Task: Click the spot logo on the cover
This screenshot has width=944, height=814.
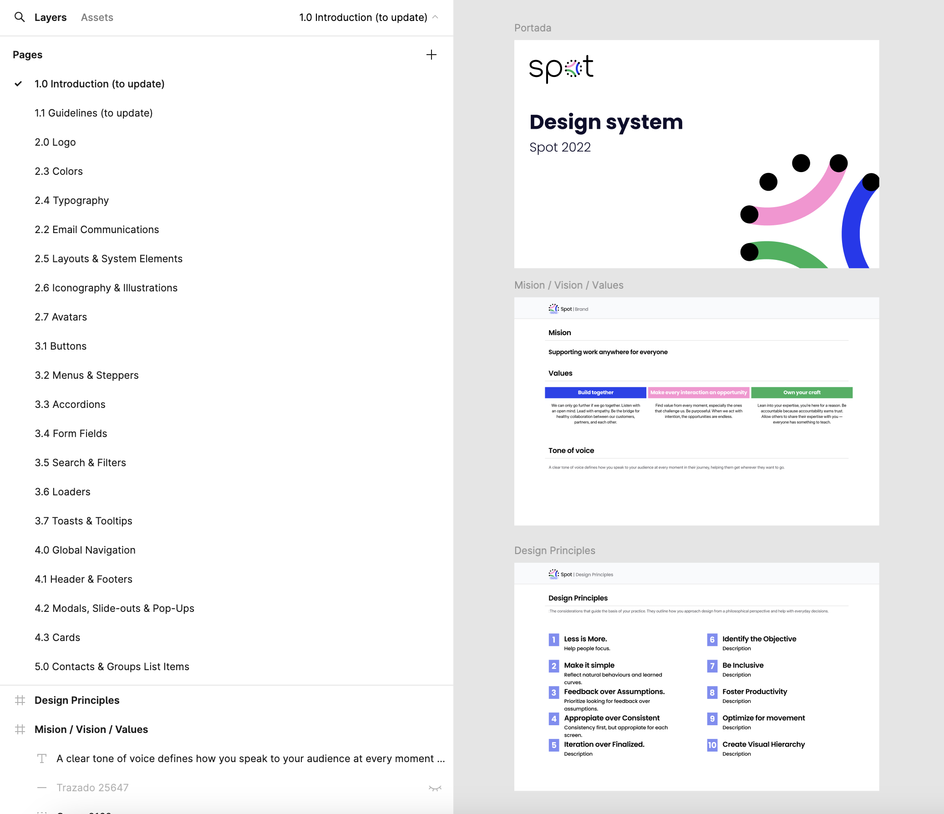Action: (561, 69)
